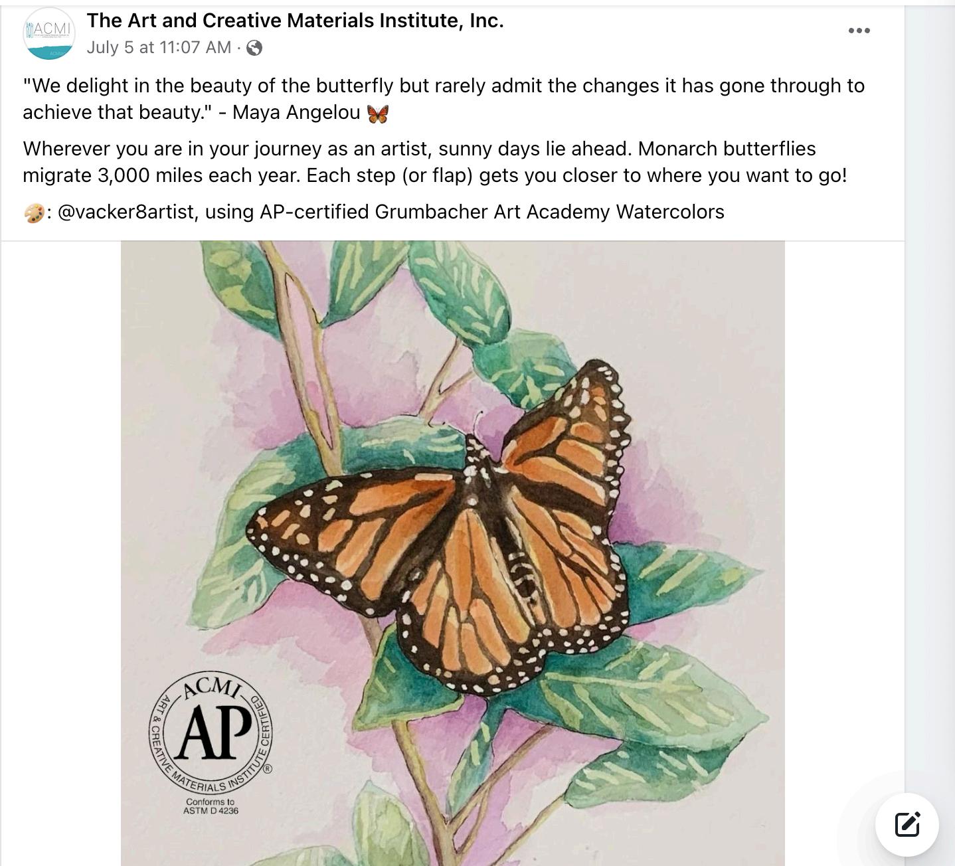Click the new message compose button
The width and height of the screenshot is (955, 866).
907,824
